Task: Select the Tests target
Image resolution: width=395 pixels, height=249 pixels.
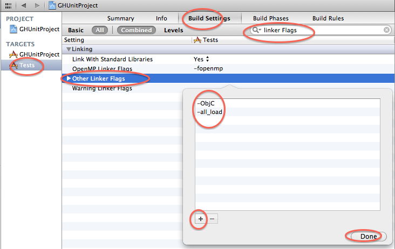Action: point(31,65)
